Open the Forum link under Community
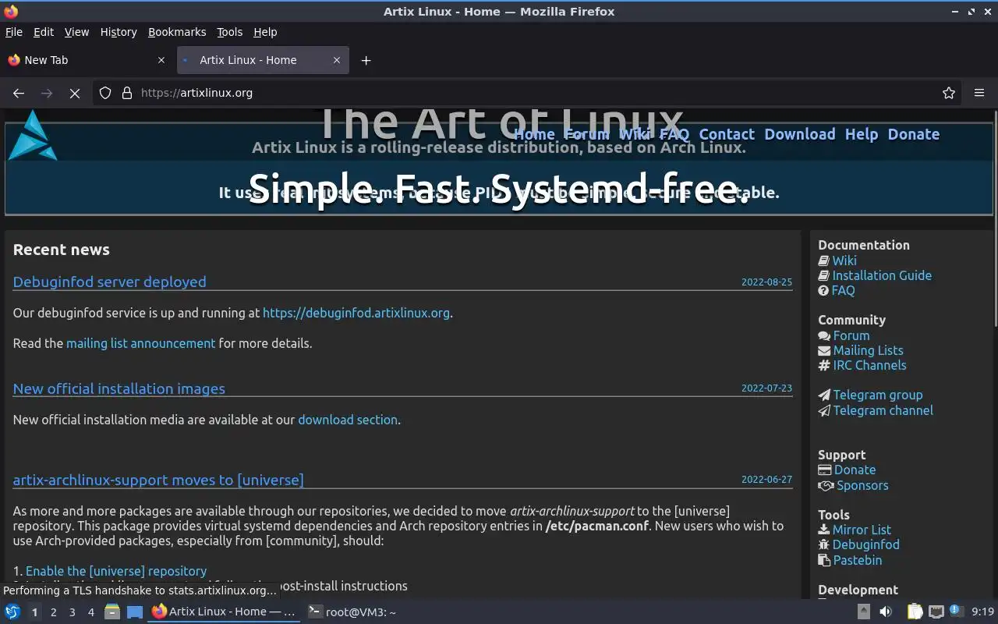This screenshot has width=998, height=624. click(x=851, y=335)
